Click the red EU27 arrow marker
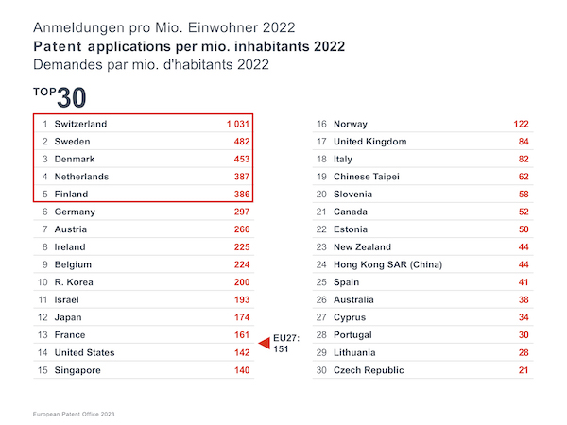The image size is (567, 425). pyautogui.click(x=264, y=342)
